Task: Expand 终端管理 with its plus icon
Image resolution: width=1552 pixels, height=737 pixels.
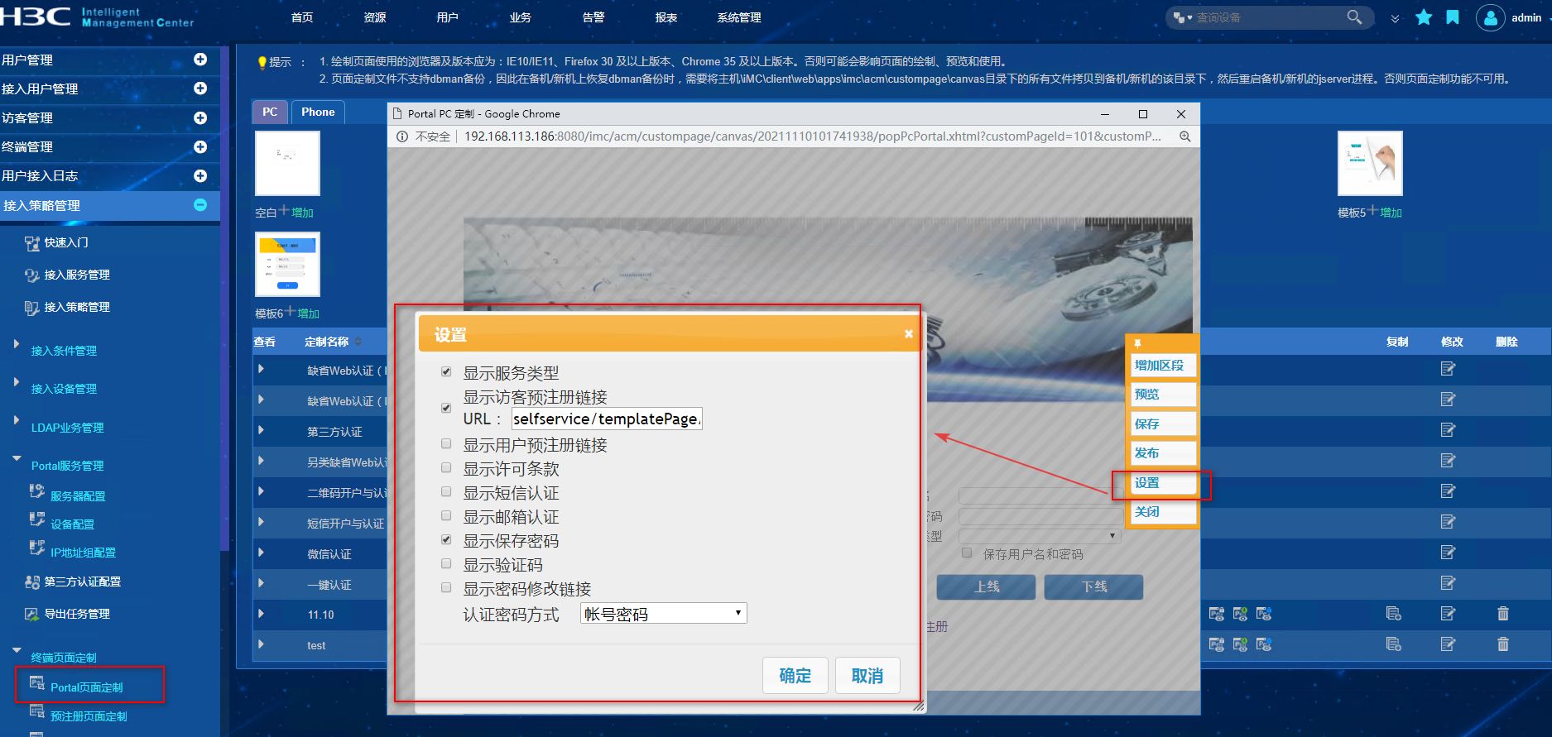Action: pos(200,147)
